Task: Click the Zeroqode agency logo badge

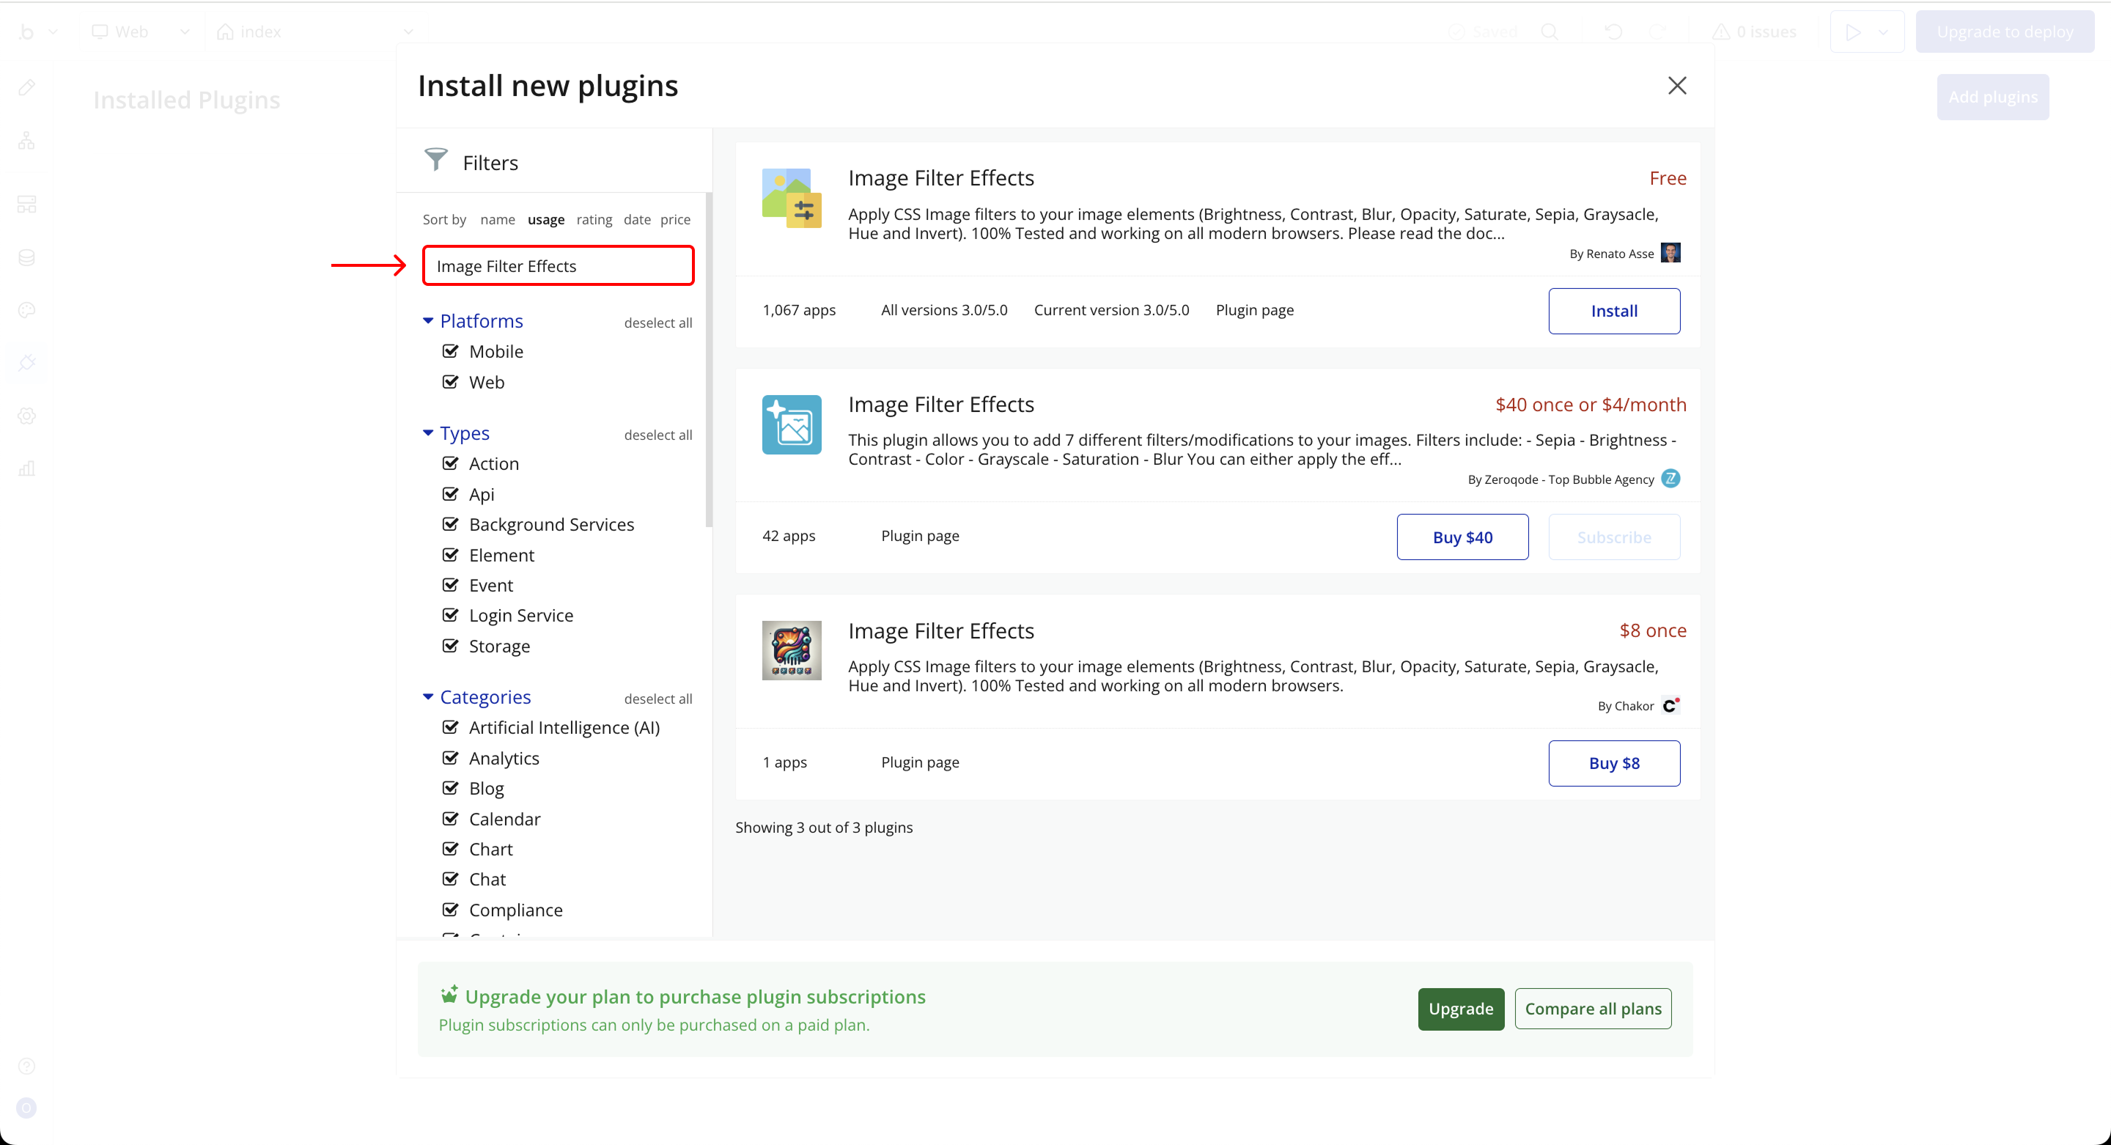Action: click(1670, 479)
